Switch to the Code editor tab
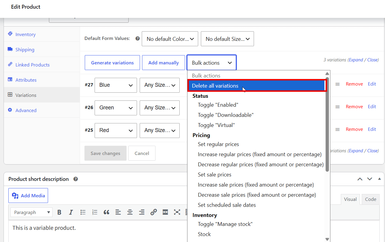The width and height of the screenshot is (385, 242). [x=371, y=199]
